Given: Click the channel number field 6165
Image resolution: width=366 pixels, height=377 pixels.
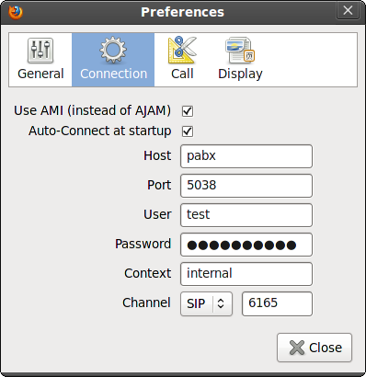Looking at the screenshot, I should pyautogui.click(x=277, y=303).
